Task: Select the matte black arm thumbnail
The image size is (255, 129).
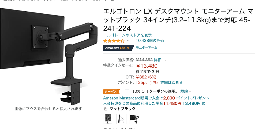Action: click(134, 119)
